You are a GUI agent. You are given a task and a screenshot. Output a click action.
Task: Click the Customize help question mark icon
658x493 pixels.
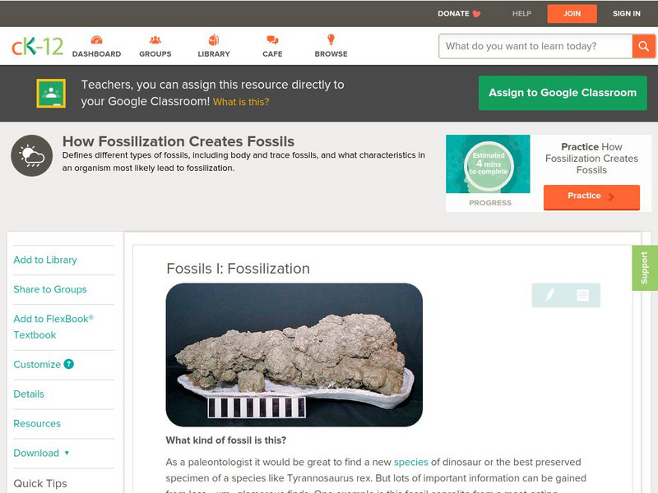(69, 364)
